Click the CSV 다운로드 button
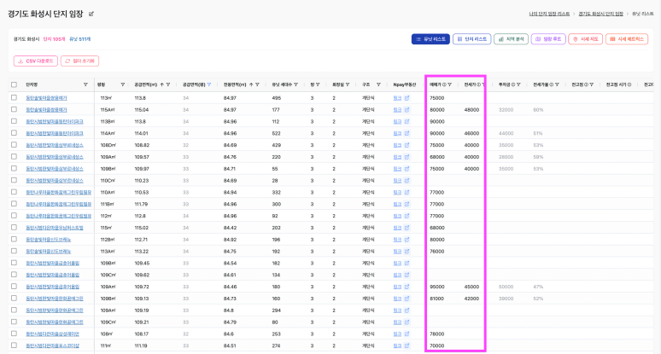The height and width of the screenshot is (354, 661). coord(34,61)
